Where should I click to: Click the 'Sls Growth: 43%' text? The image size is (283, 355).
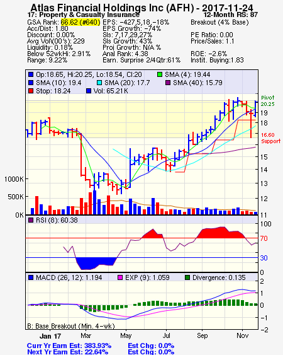tap(127, 41)
